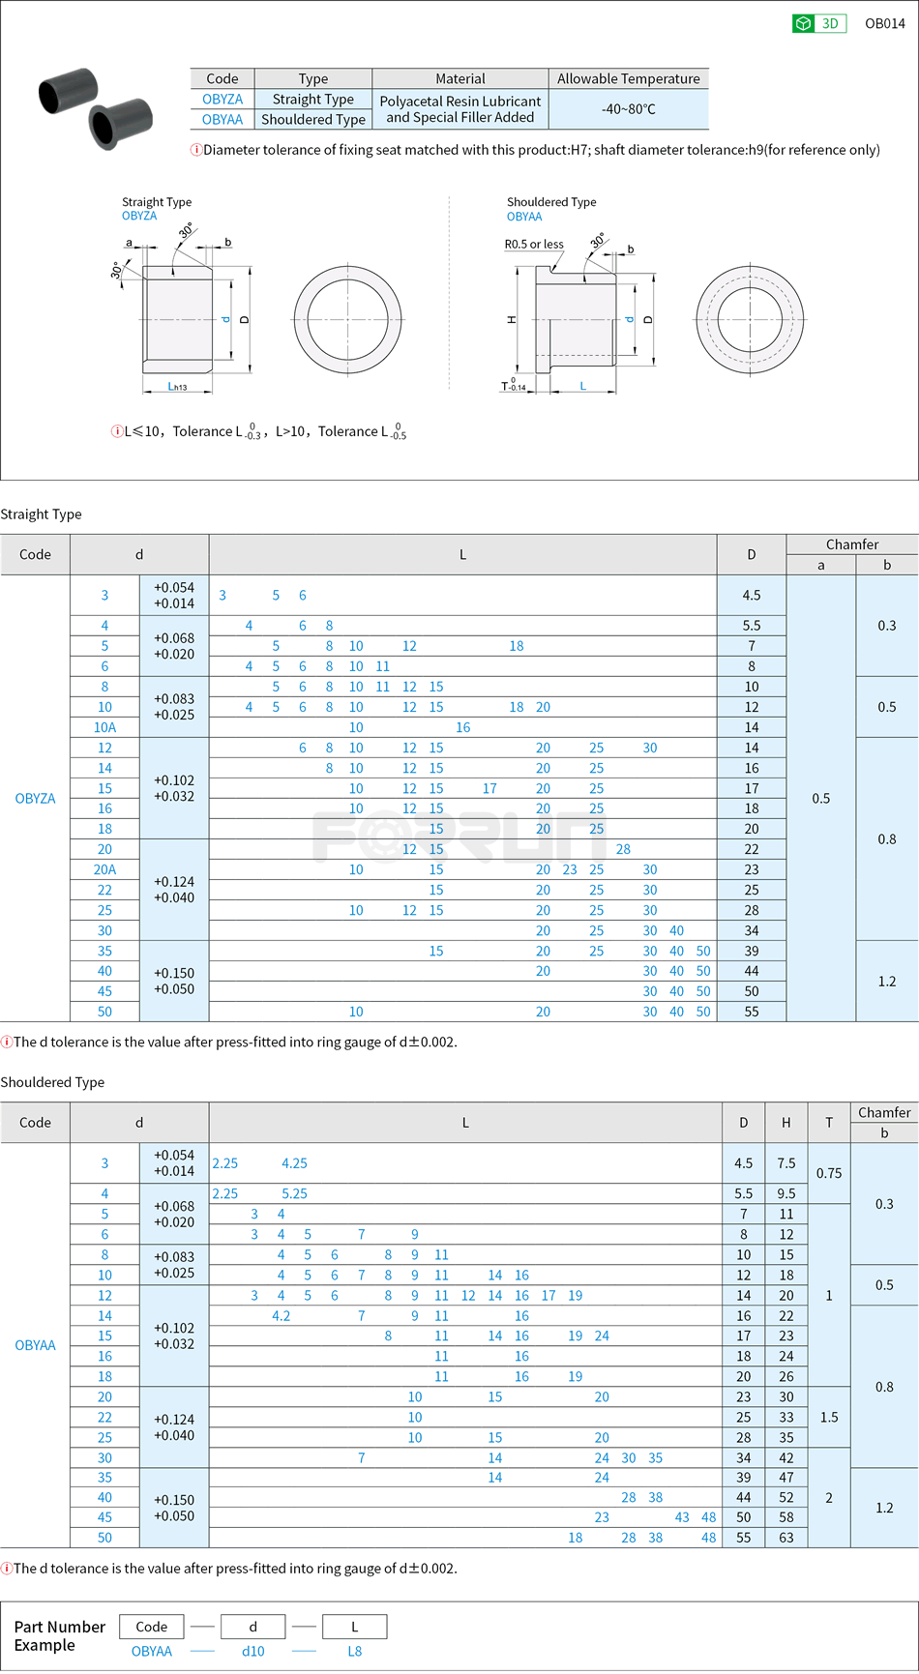
Task: Select d value 10A in the Straight Type table
Action: pos(104,727)
